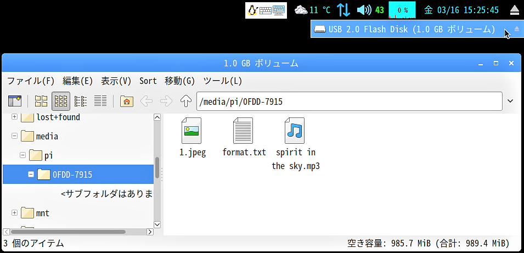Click the 1.0 GB ボリューム window title

click(261, 63)
